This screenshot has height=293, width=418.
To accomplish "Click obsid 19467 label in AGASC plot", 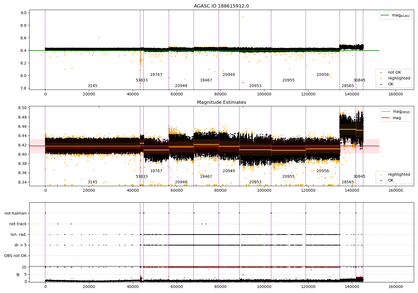I will coord(206,80).
